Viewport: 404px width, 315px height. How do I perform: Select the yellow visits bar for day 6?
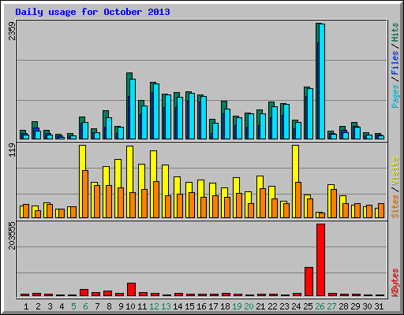(82, 181)
